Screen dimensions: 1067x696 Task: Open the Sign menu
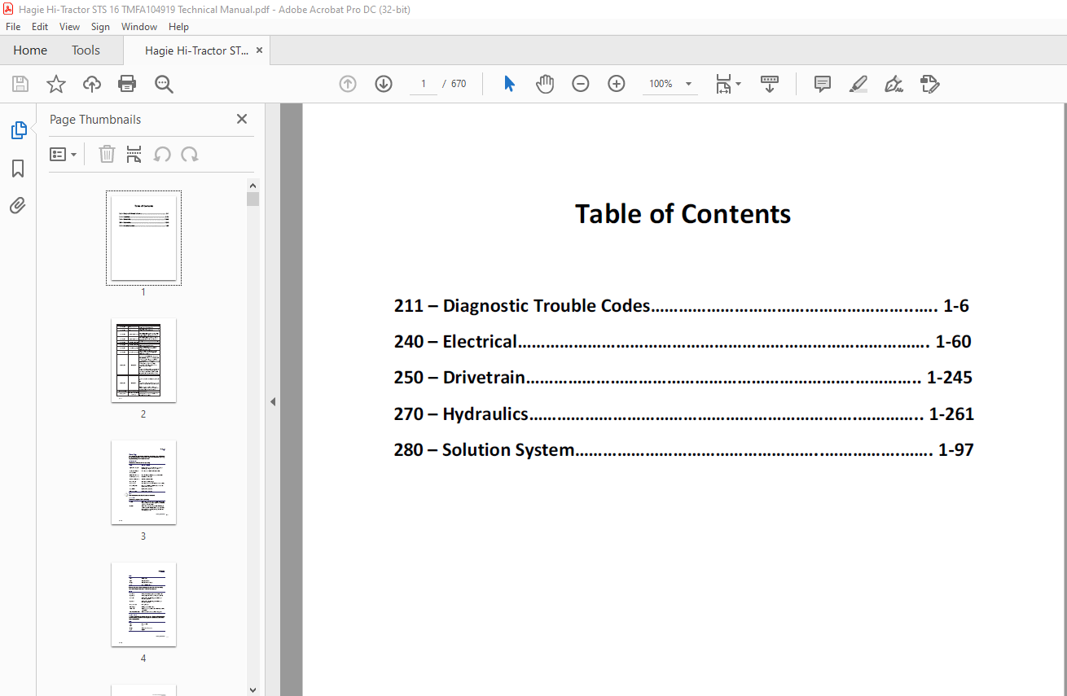(100, 27)
